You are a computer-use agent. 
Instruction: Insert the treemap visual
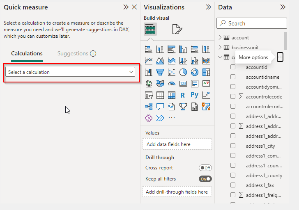coord(206,72)
